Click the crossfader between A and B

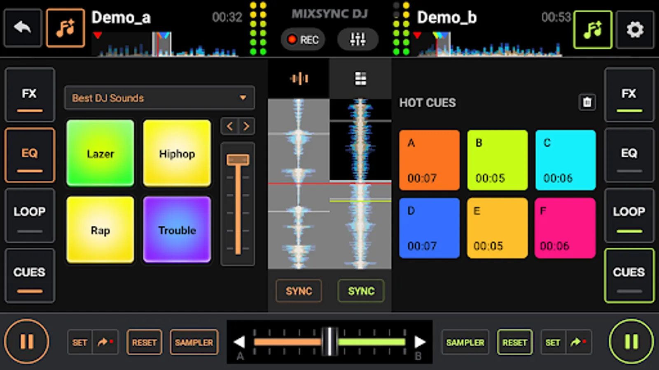tap(329, 342)
